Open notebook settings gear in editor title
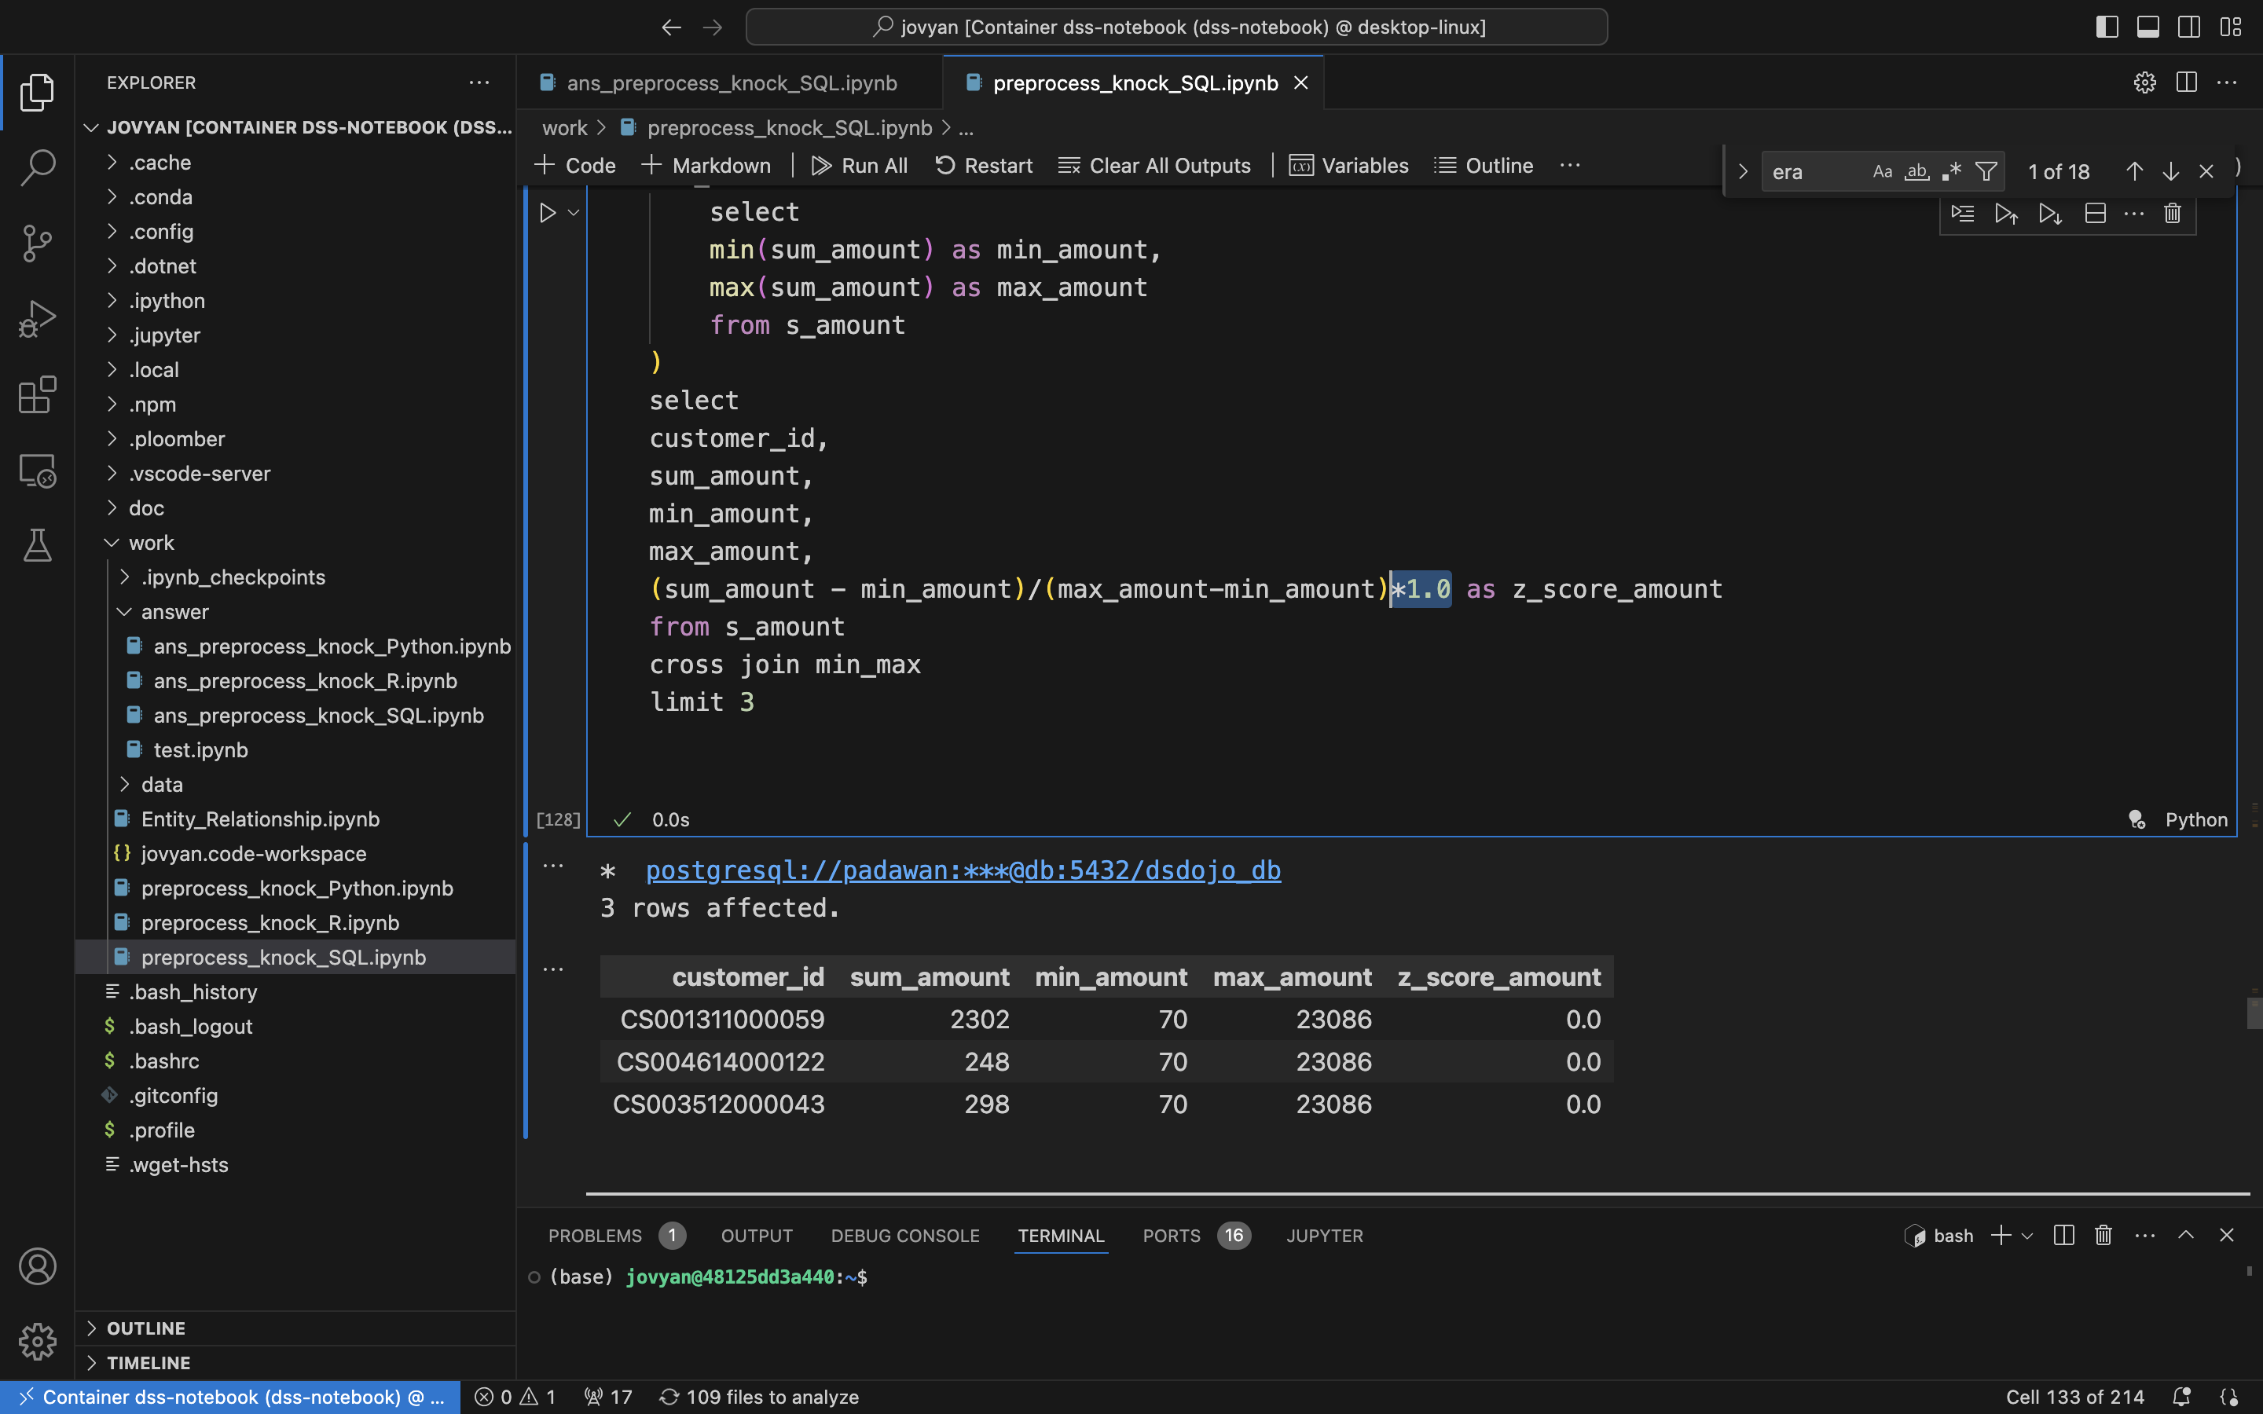This screenshot has height=1414, width=2263. click(x=2145, y=83)
